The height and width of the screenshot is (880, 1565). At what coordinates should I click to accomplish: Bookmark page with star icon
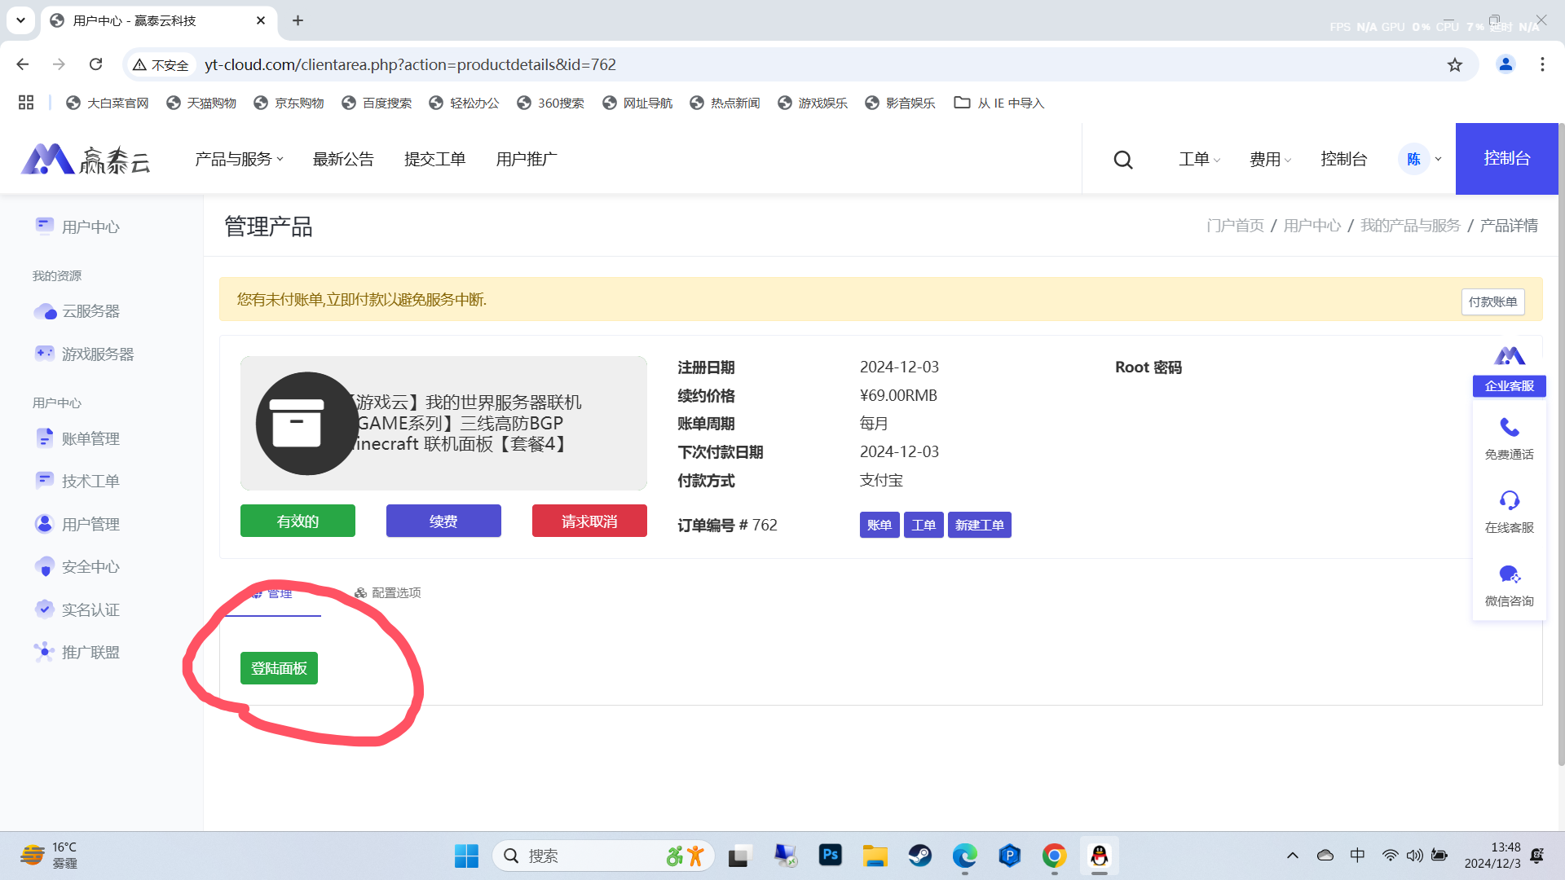click(x=1455, y=64)
